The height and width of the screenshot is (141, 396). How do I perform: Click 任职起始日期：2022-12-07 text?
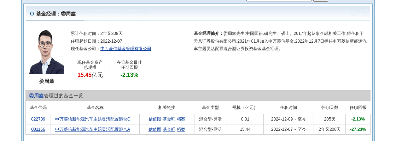click(96, 41)
